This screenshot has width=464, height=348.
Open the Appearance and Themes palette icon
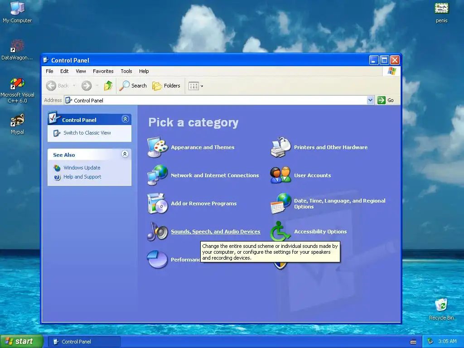[158, 147]
